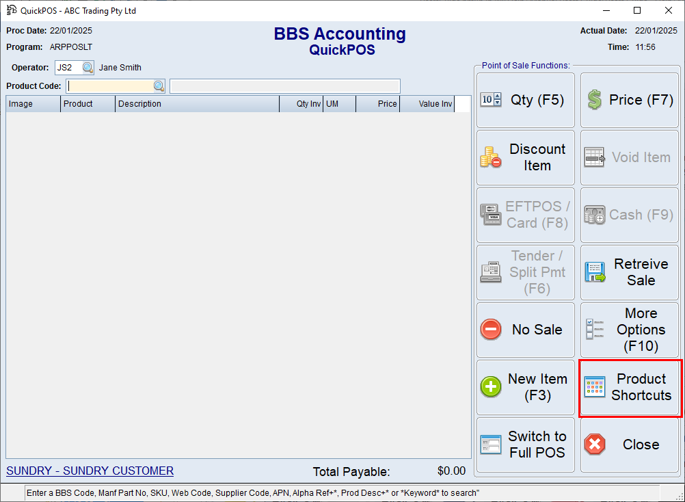Click the Void Item button

click(x=629, y=157)
